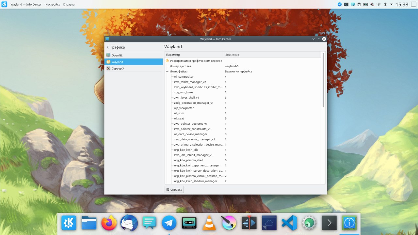Open the Настройка menu
The height and width of the screenshot is (235, 418).
[53, 5]
